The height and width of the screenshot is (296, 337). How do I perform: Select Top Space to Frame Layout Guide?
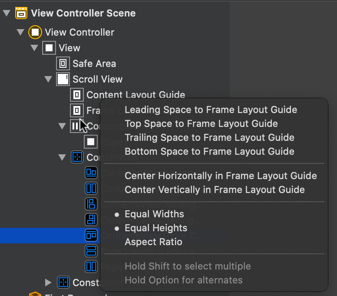pos(201,124)
